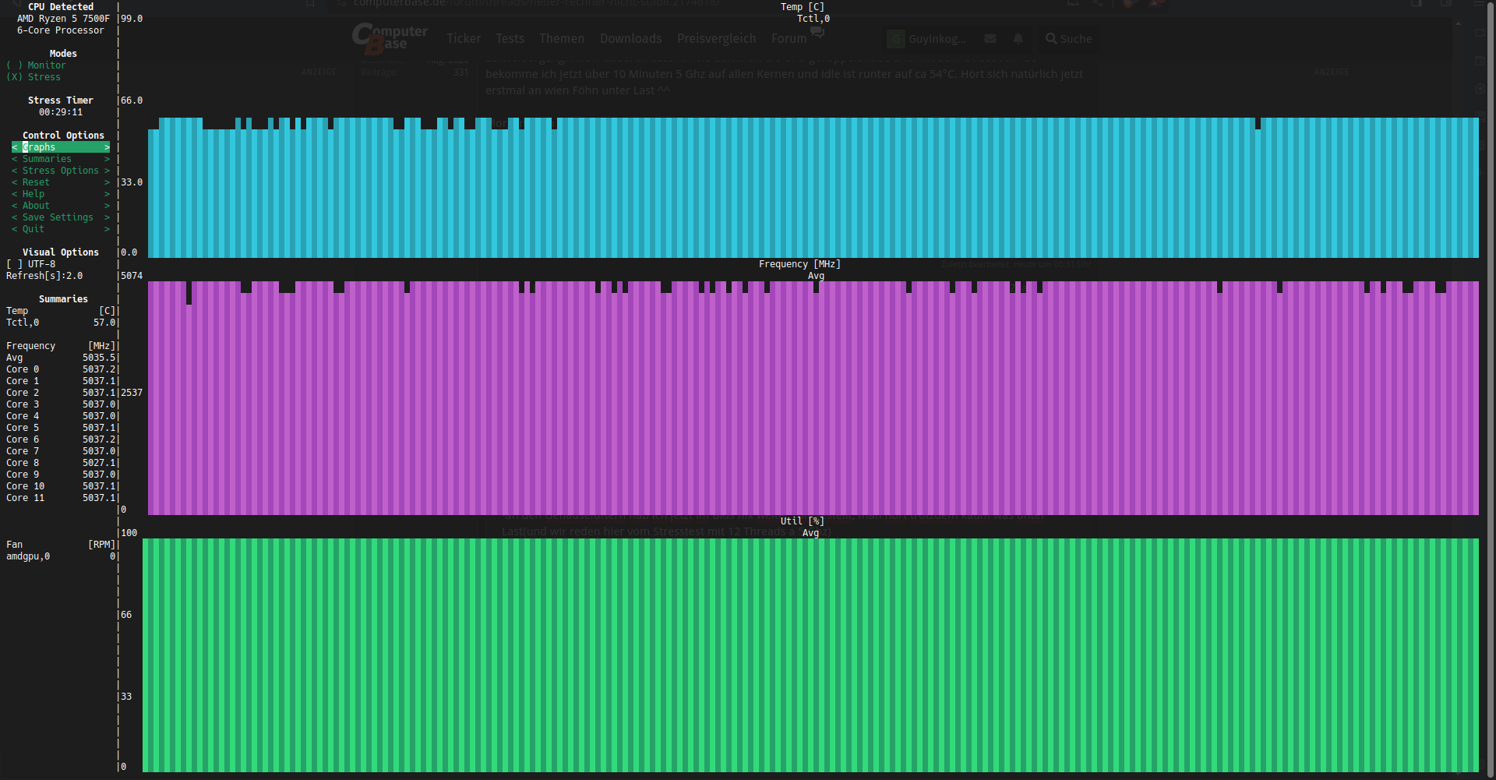Click the 5074 frequency axis label

coord(132,276)
